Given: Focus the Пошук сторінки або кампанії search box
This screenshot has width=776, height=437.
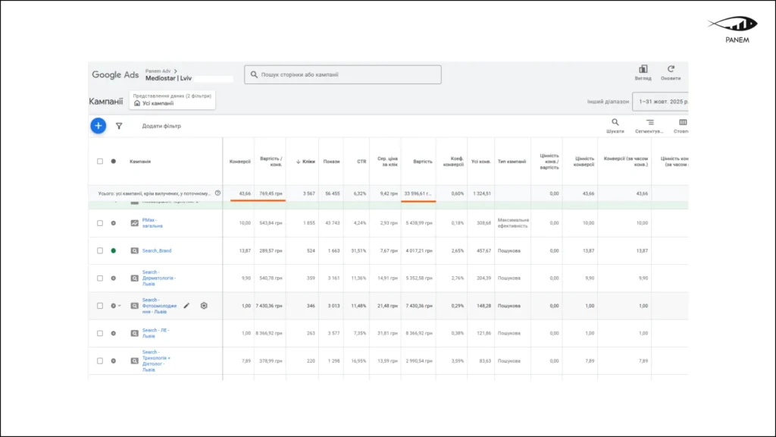Looking at the screenshot, I should 343,74.
